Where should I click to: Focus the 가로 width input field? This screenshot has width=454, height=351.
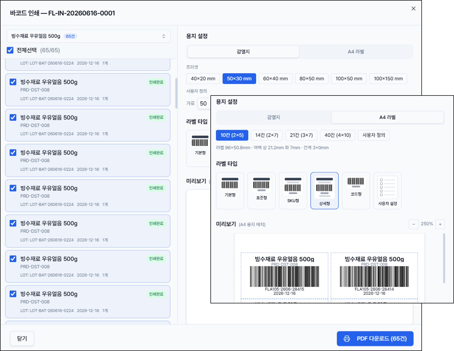click(x=204, y=103)
